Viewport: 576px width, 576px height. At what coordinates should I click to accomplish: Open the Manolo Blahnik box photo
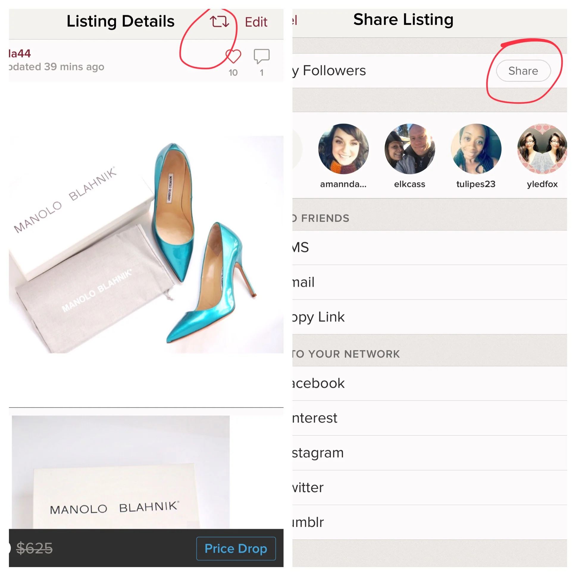[x=121, y=472]
